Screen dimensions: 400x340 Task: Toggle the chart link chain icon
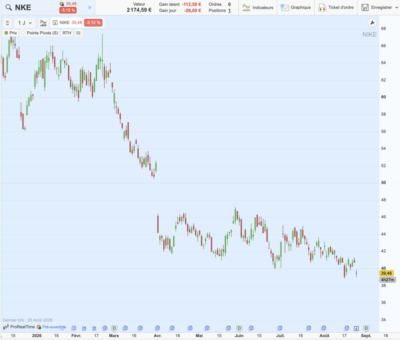(7, 23)
